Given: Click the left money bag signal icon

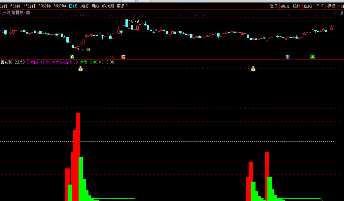Looking at the screenshot, I should (x=80, y=69).
